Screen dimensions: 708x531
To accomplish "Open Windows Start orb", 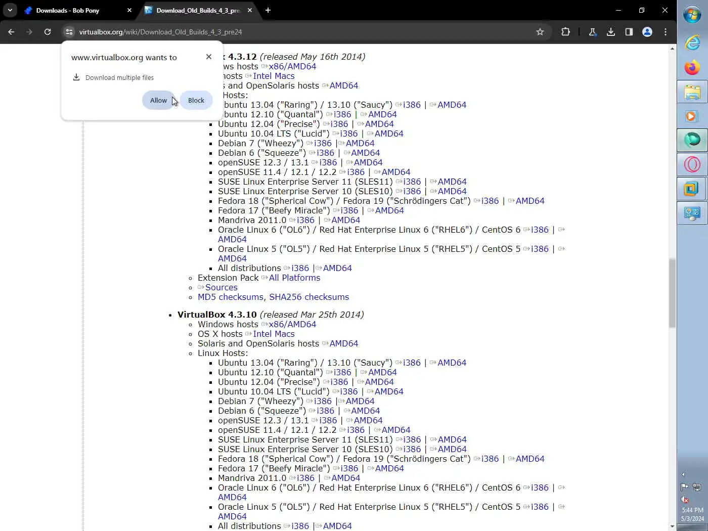I will 692,14.
